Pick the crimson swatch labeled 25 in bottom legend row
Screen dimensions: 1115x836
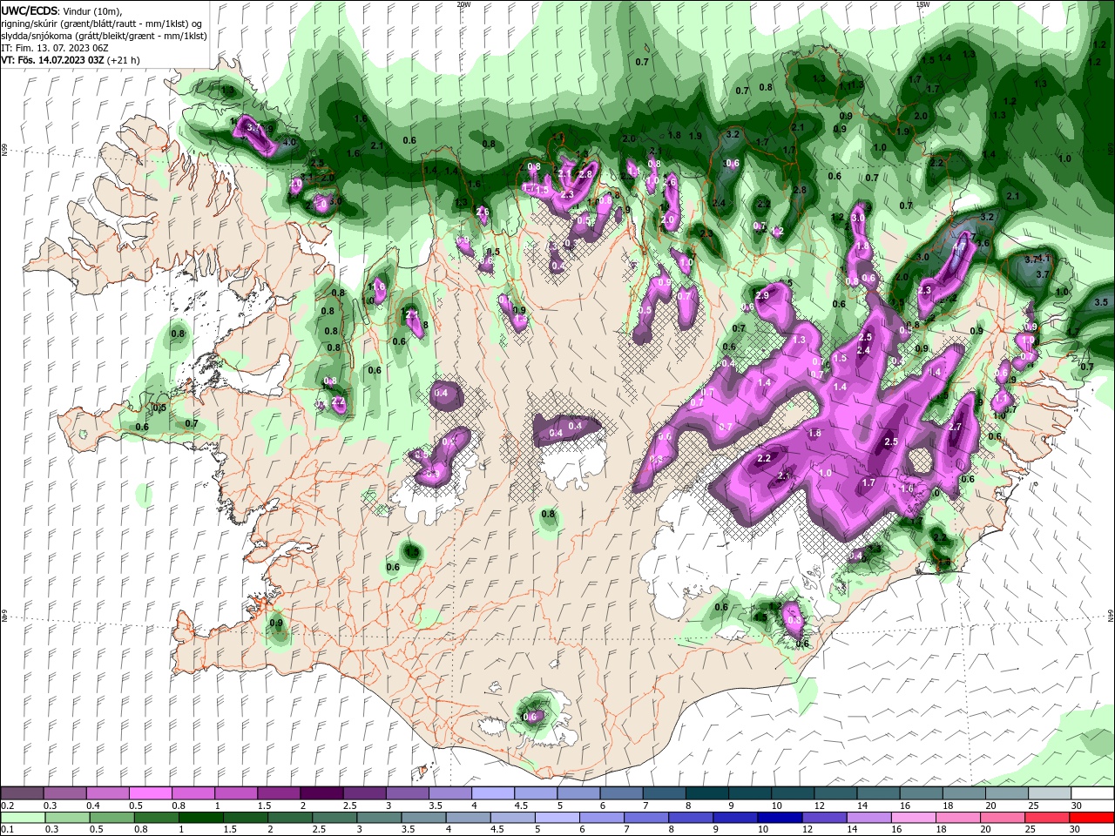(x=1048, y=819)
